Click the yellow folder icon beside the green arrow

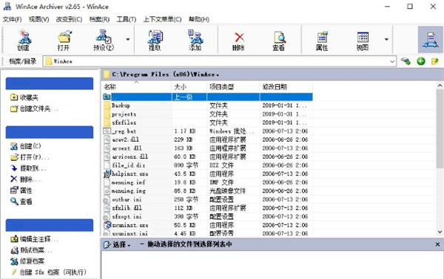434,61
